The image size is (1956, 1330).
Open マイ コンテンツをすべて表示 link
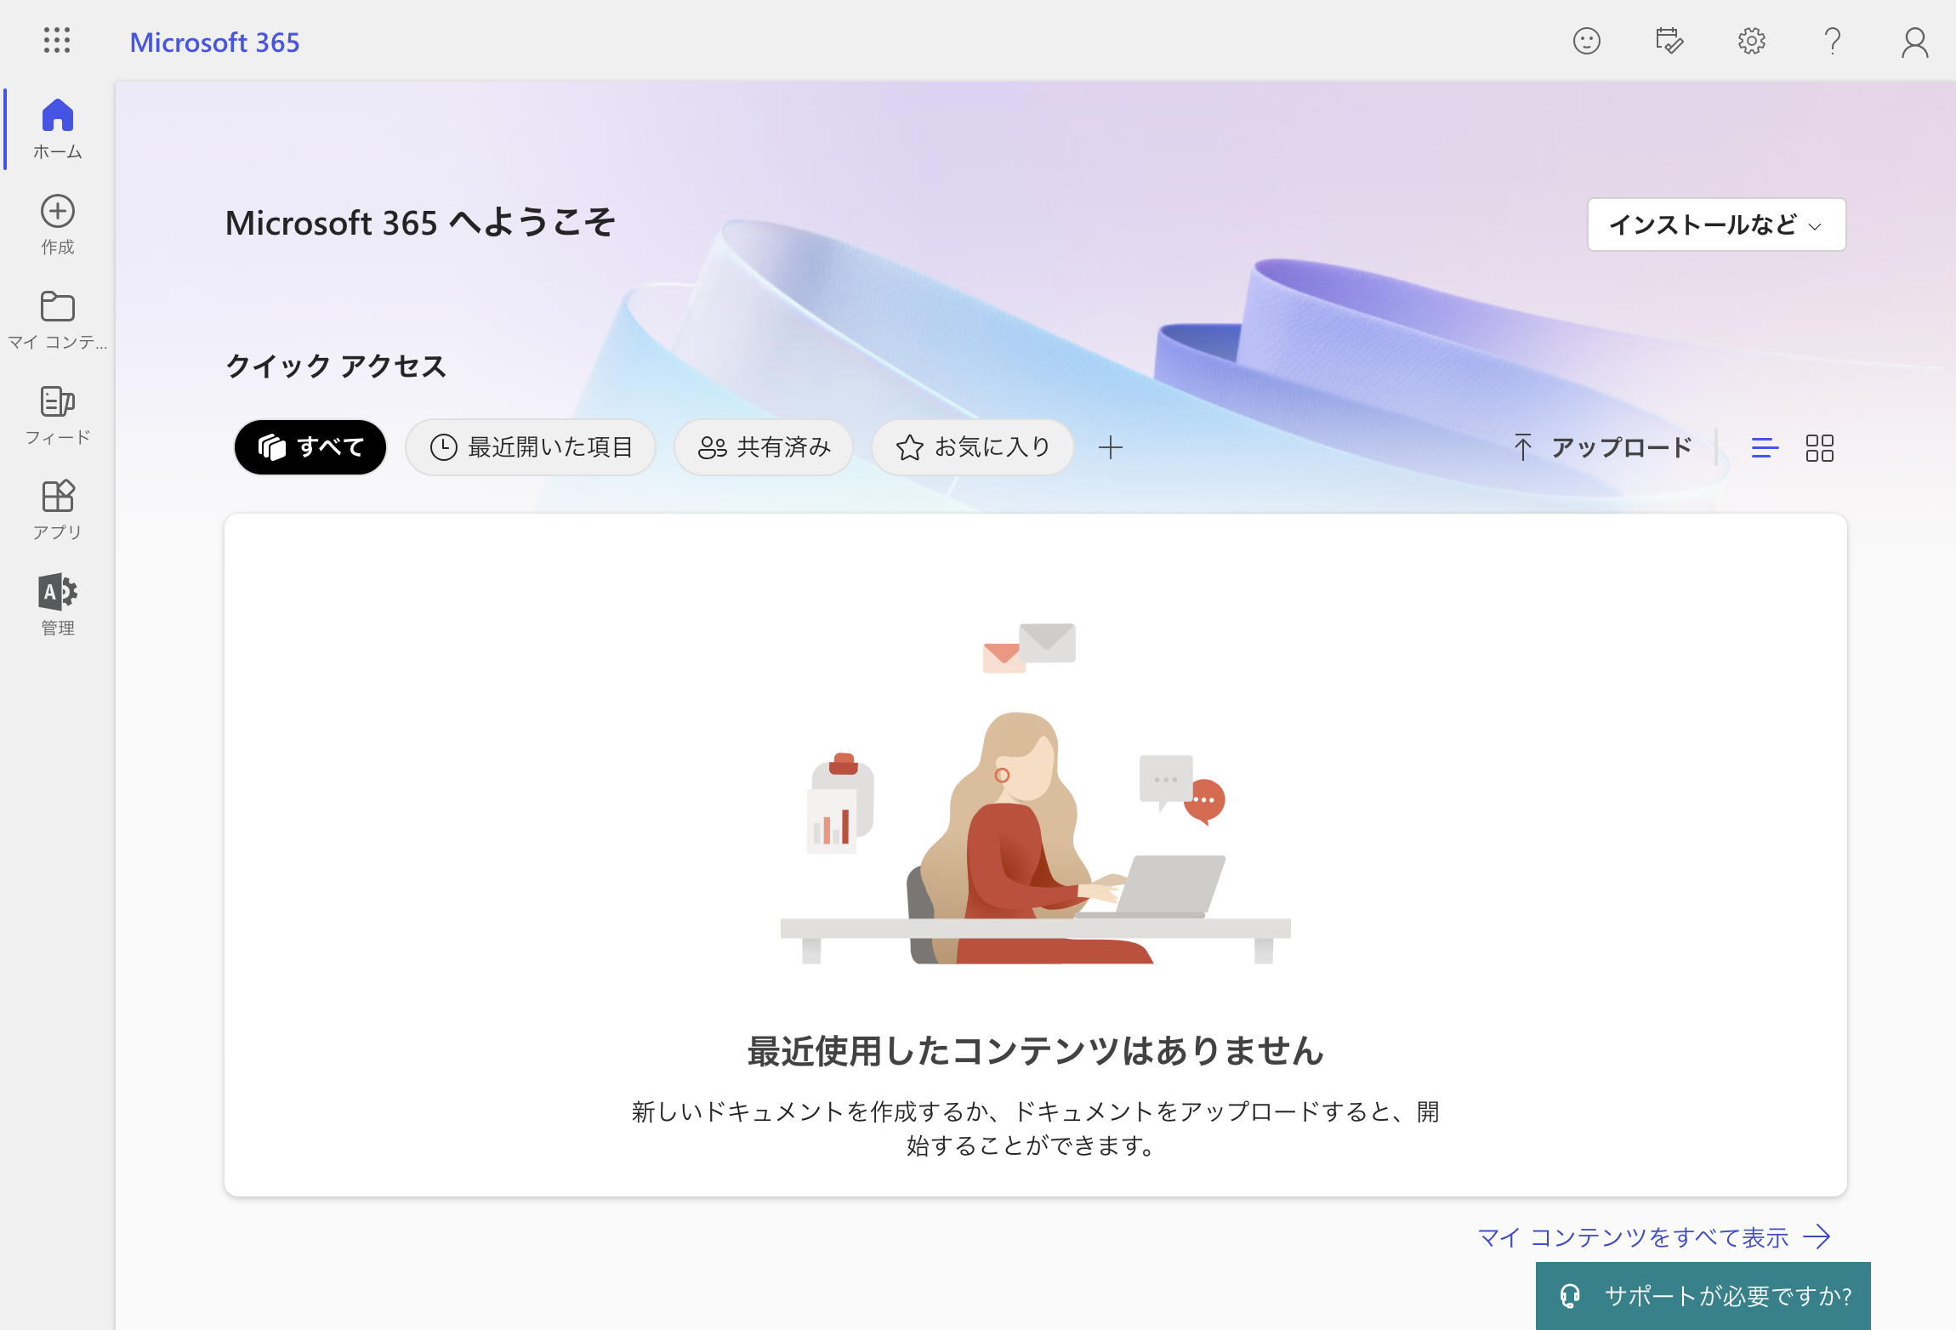tap(1654, 1236)
